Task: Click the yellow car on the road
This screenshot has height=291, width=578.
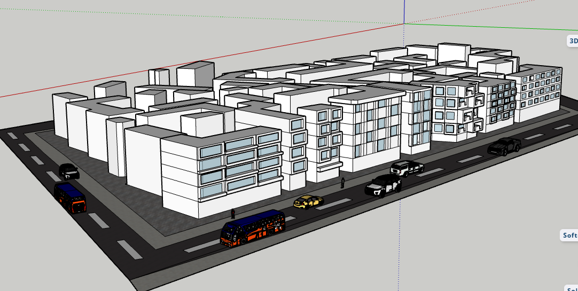Action: (308, 201)
